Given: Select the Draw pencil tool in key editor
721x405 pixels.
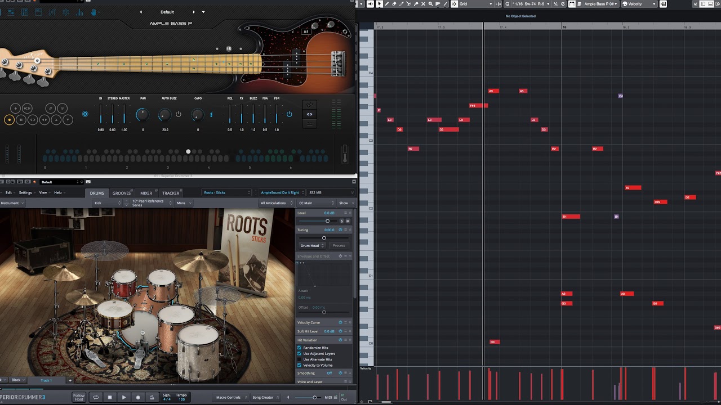Looking at the screenshot, I should [386, 4].
